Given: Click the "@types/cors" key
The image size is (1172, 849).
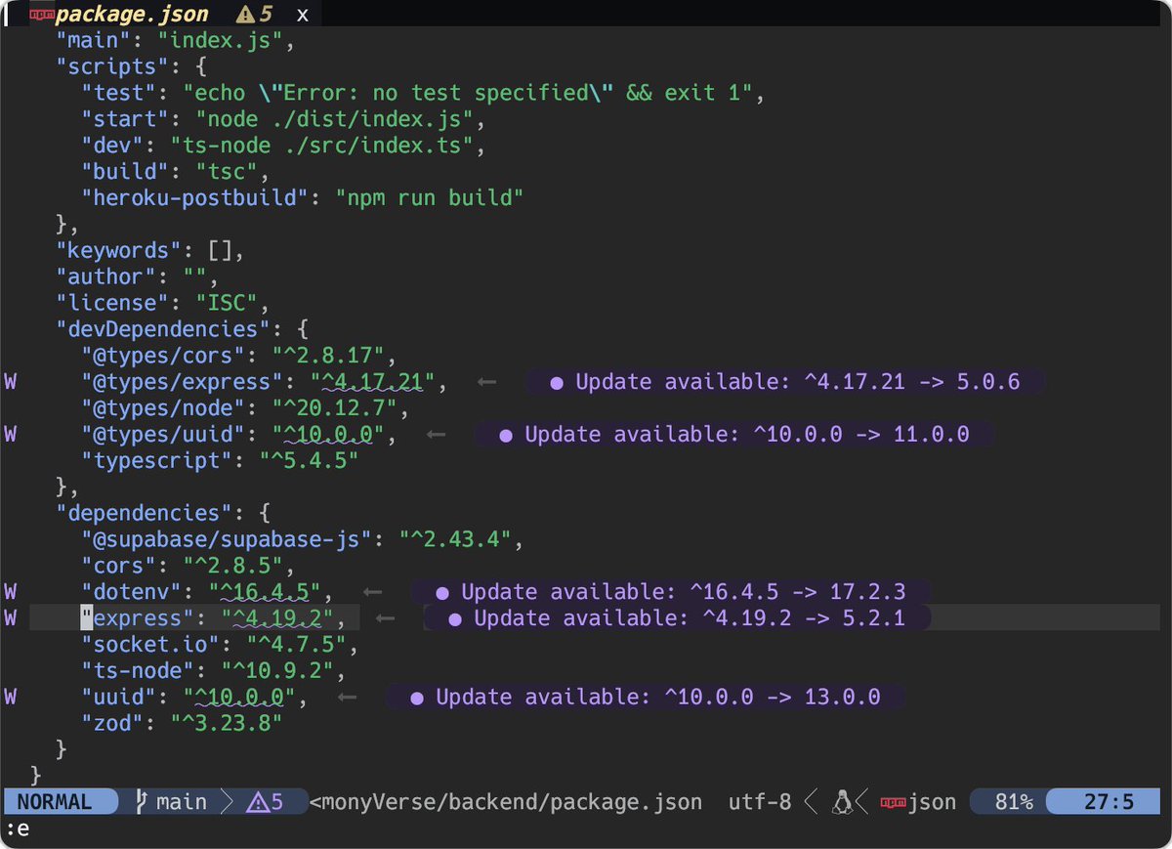Looking at the screenshot, I should pyautogui.click(x=163, y=356).
